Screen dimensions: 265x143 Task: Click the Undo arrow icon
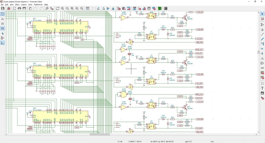coord(36,8)
